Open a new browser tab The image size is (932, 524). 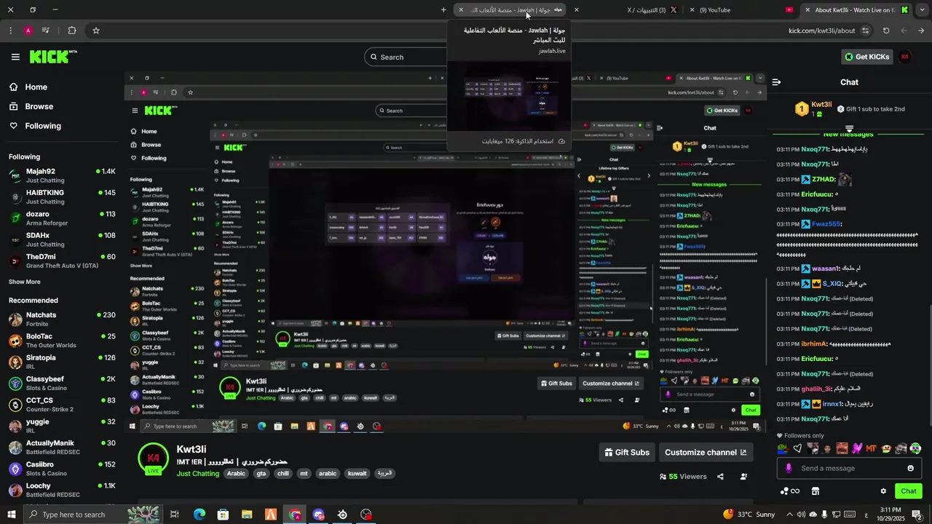pos(443,9)
